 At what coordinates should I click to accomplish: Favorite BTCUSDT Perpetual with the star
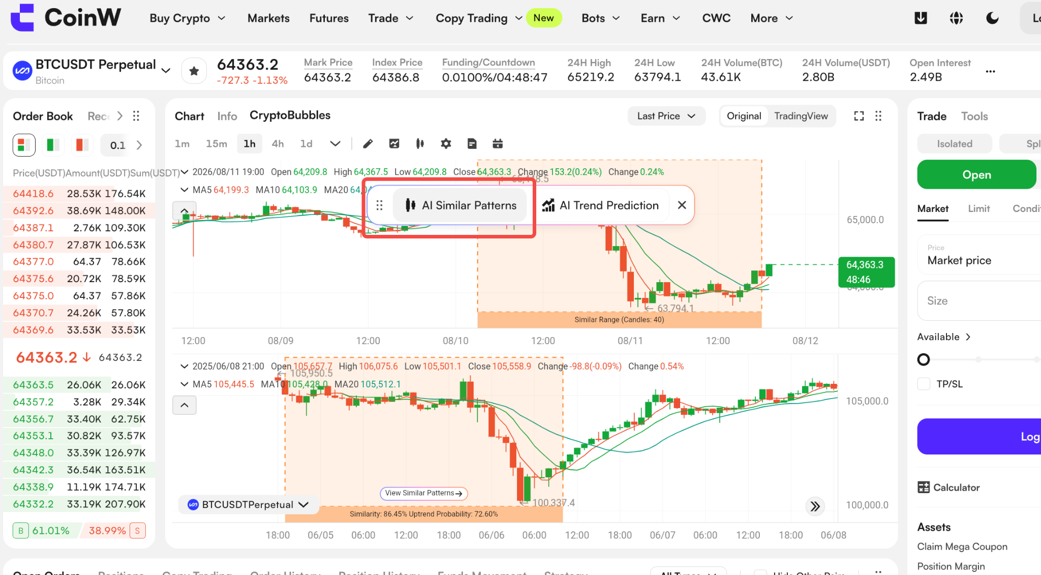pyautogui.click(x=194, y=71)
